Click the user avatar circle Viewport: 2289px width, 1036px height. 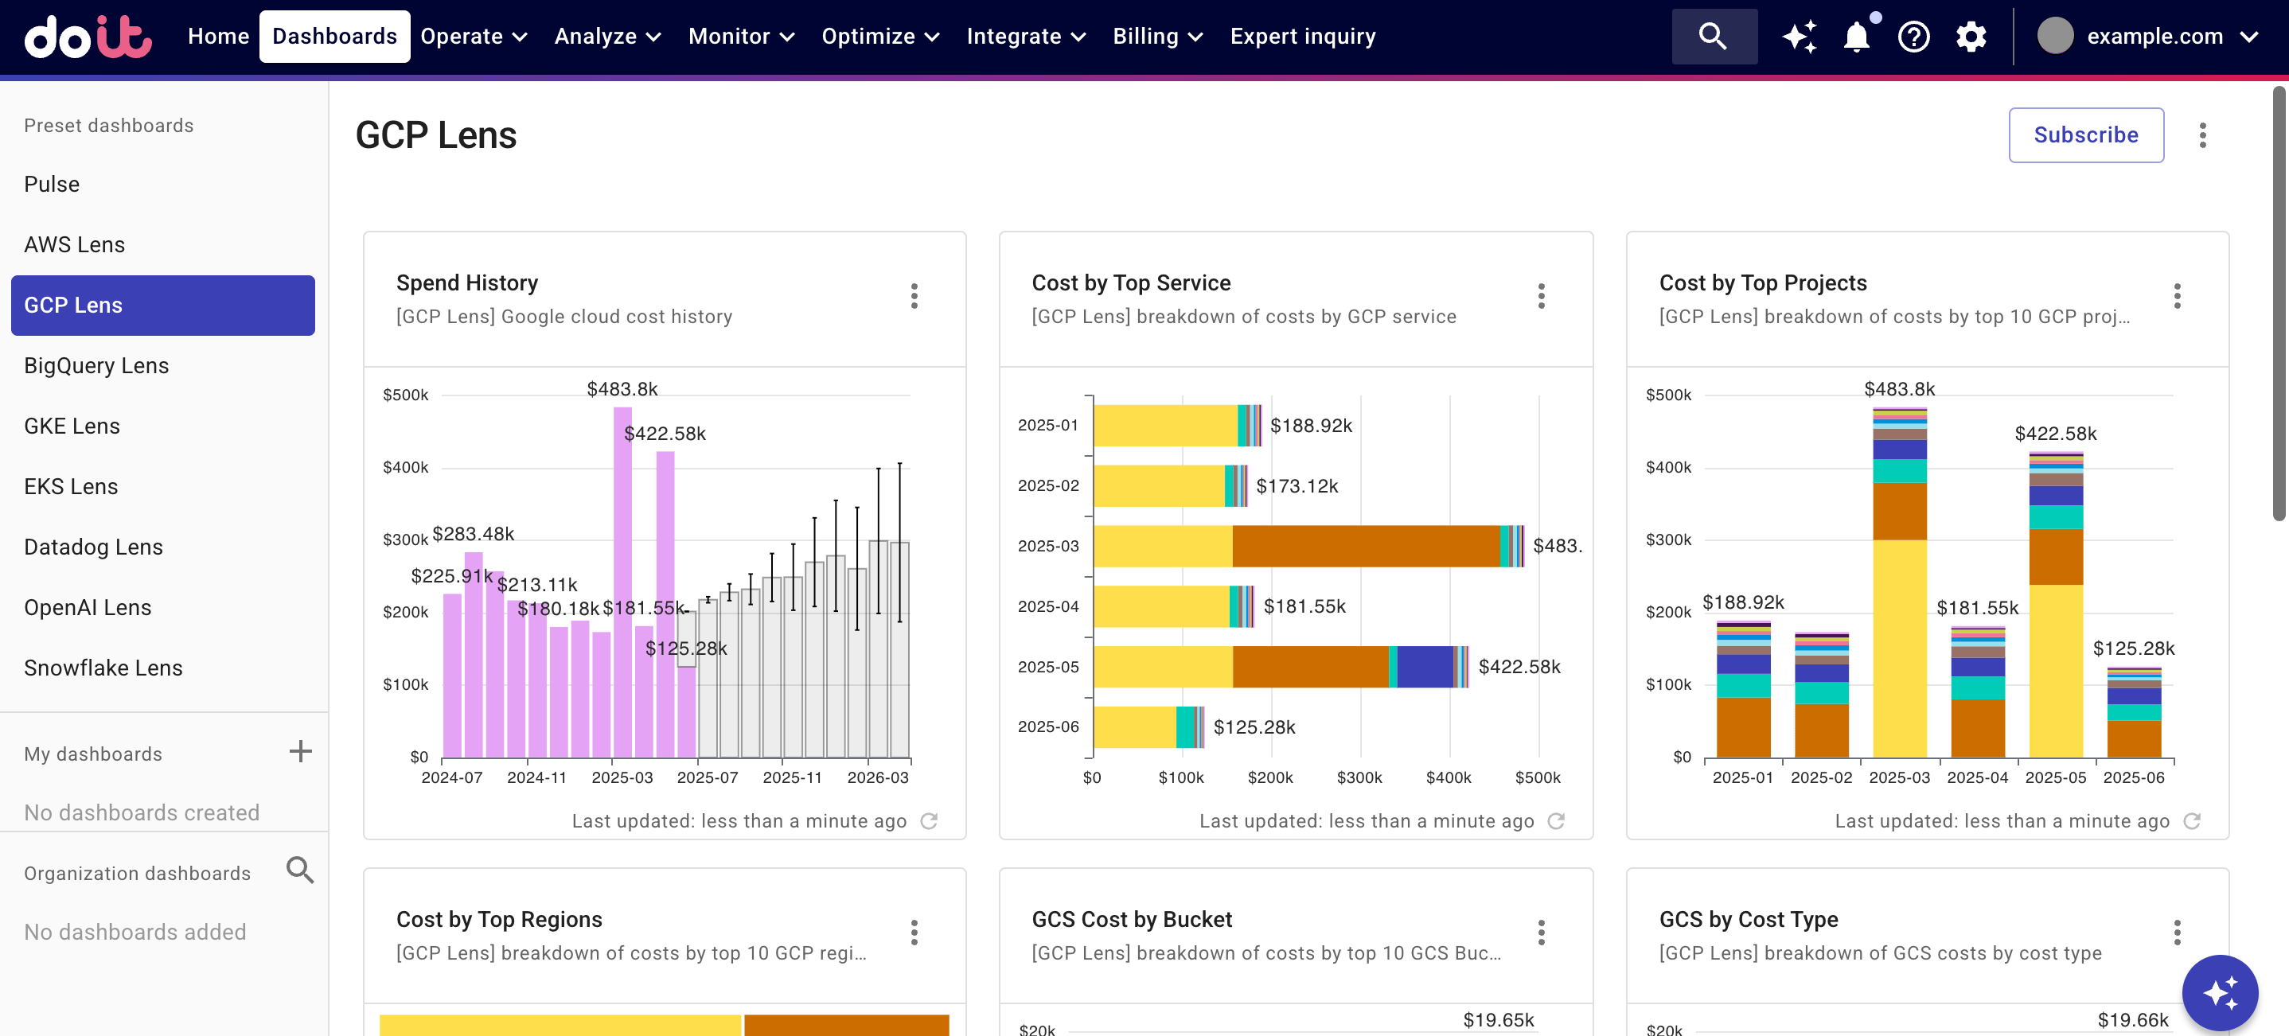tap(2054, 37)
